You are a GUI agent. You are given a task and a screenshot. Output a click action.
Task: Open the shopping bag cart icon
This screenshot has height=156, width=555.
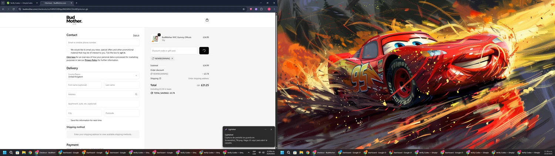click(207, 20)
